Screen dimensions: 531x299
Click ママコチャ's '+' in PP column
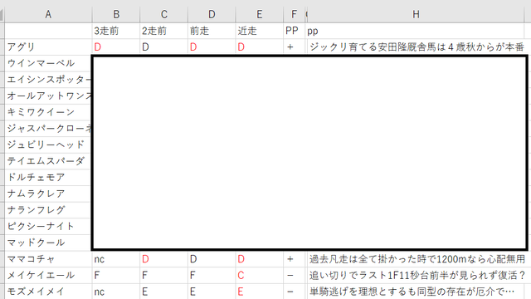[x=290, y=259]
